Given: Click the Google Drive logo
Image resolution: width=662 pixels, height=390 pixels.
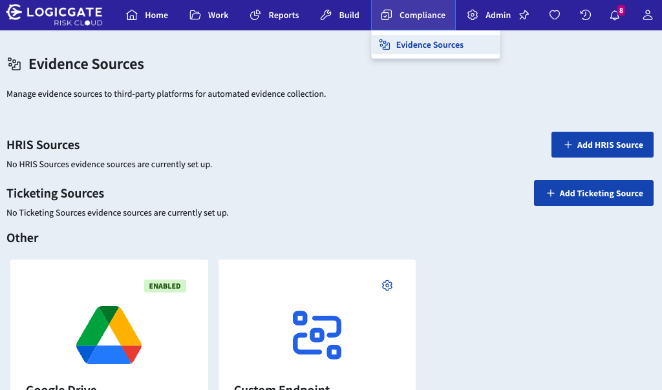Looking at the screenshot, I should pyautogui.click(x=109, y=335).
